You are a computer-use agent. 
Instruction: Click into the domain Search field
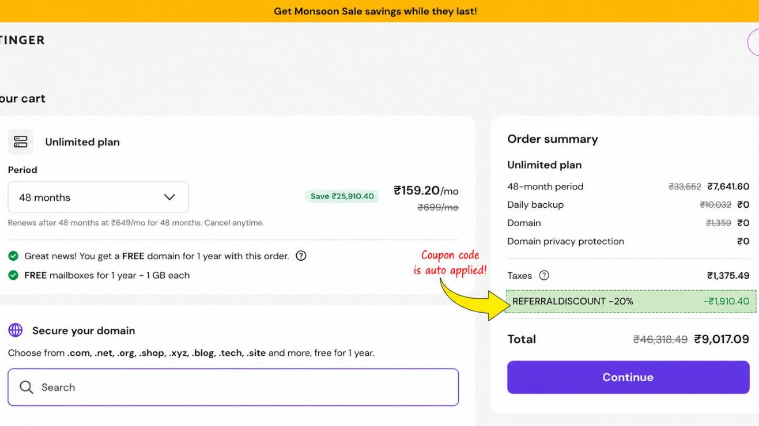tap(233, 387)
